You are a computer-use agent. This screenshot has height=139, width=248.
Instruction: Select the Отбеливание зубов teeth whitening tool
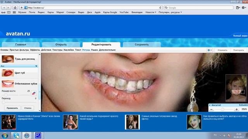pos(19,84)
